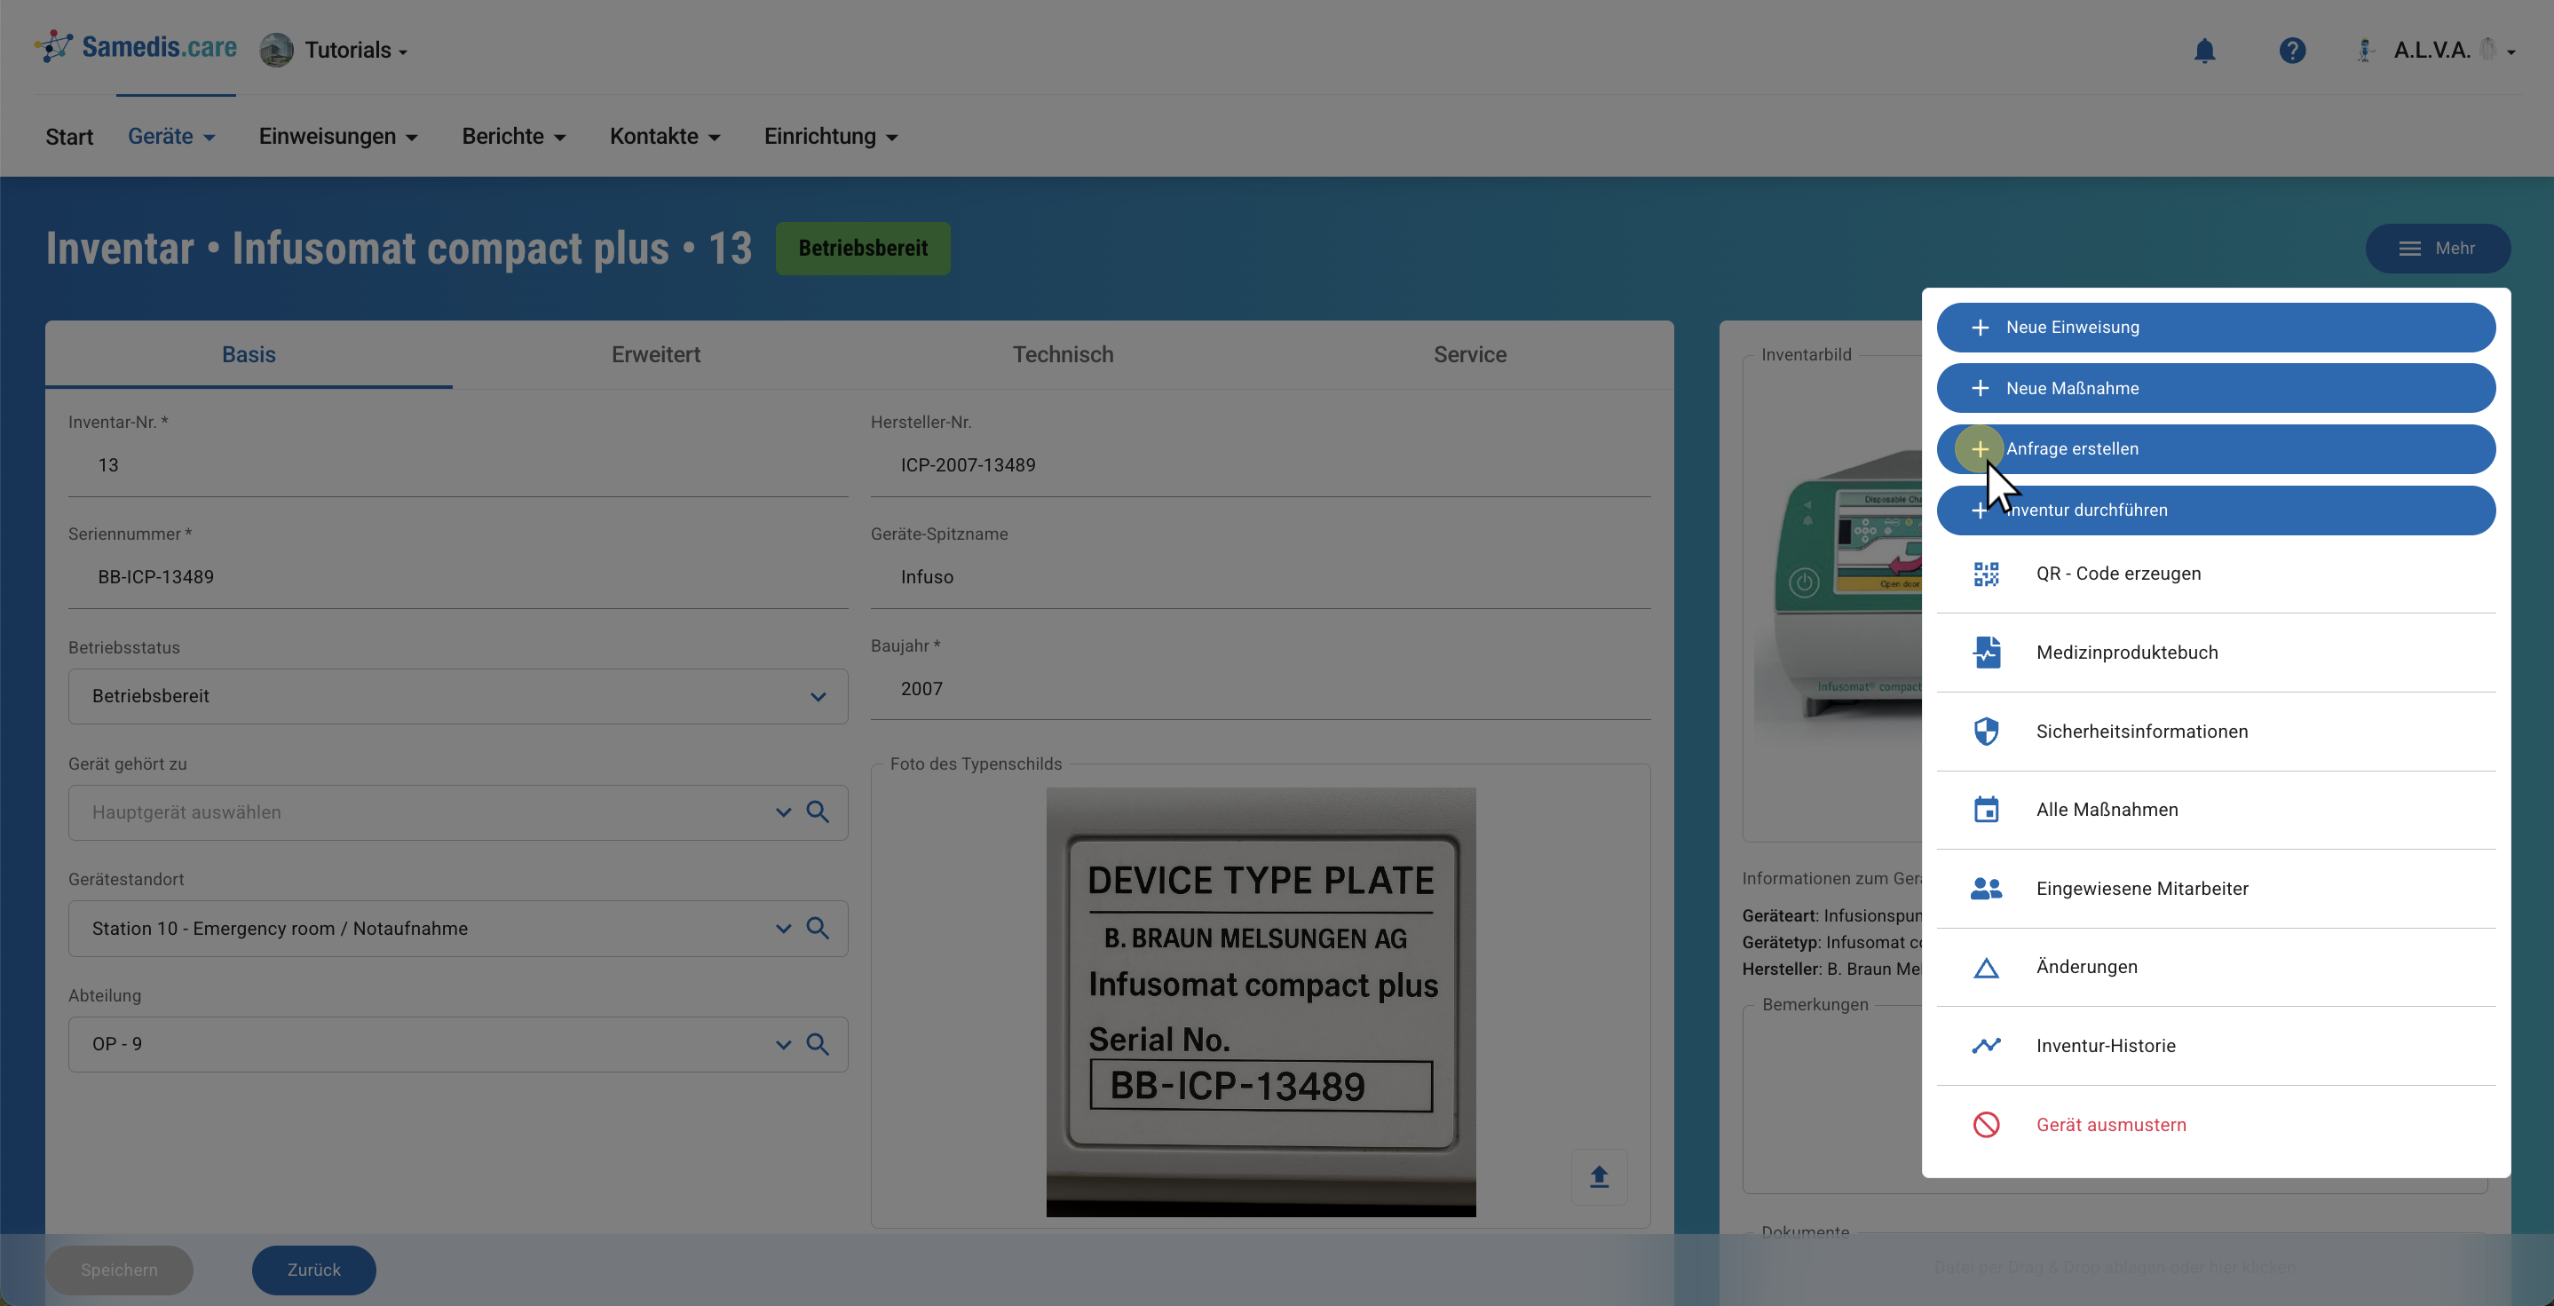Search Gerätestandort with magnifier icon
The width and height of the screenshot is (2554, 1306).
pos(818,928)
